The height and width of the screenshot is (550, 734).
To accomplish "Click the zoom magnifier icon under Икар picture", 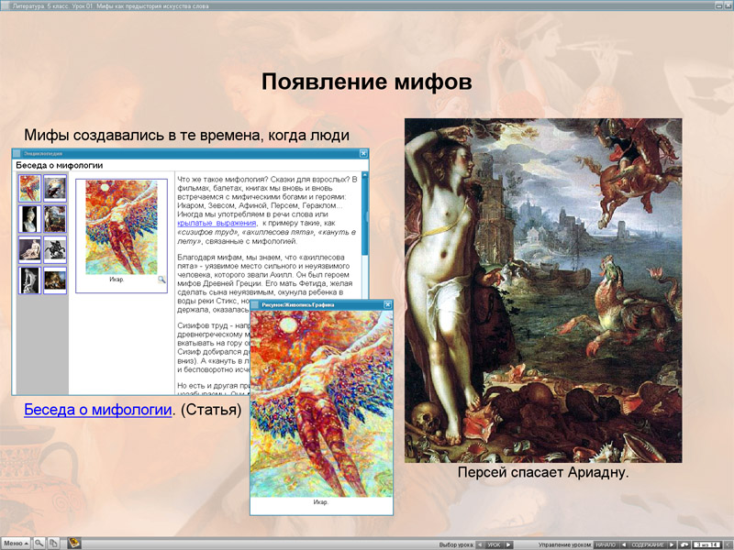I will 161,280.
